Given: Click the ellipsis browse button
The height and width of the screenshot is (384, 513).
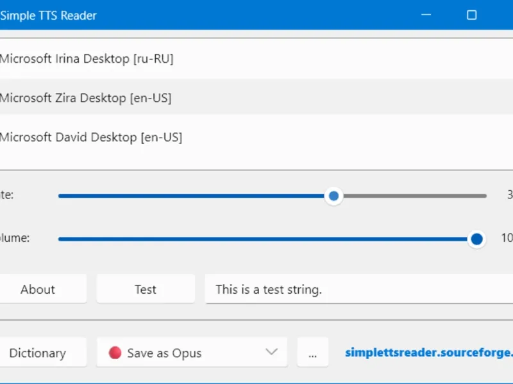Looking at the screenshot, I should click(x=313, y=353).
